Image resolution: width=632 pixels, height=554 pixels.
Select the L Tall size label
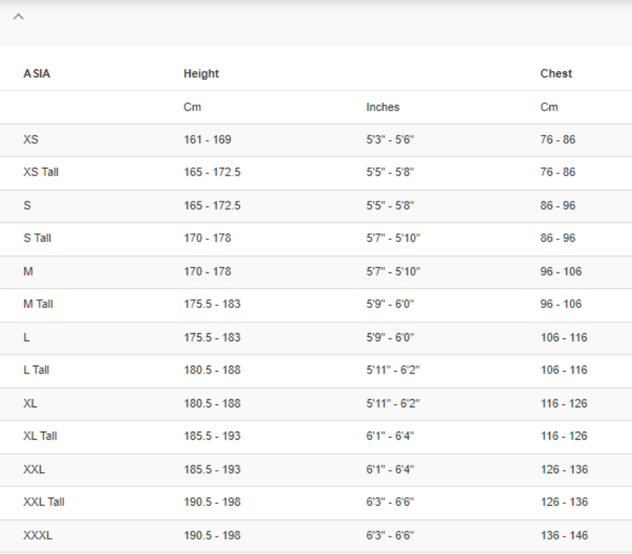click(36, 370)
